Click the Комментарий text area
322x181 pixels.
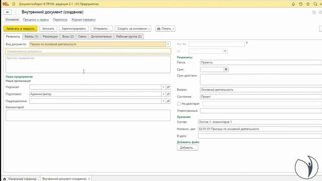click(x=88, y=115)
